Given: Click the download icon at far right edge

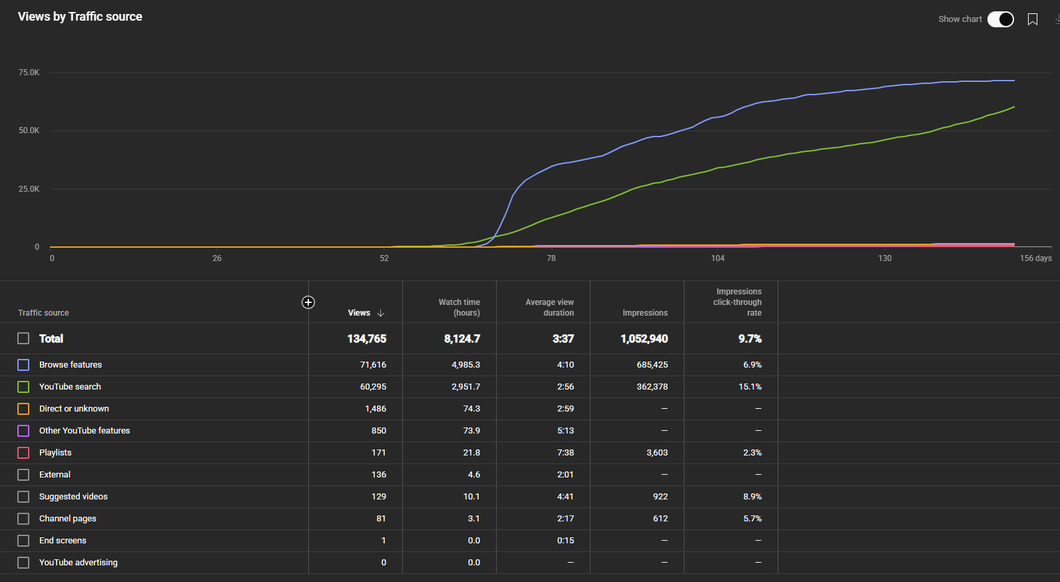Looking at the screenshot, I should pyautogui.click(x=1057, y=19).
